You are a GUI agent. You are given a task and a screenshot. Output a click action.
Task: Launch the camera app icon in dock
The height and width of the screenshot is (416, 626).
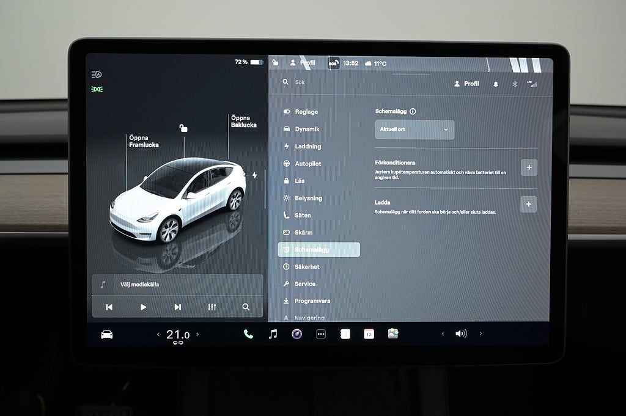(296, 334)
